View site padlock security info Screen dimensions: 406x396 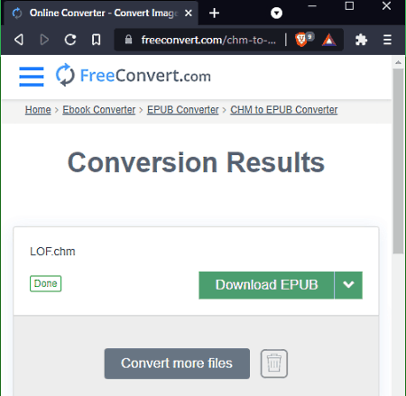click(128, 40)
